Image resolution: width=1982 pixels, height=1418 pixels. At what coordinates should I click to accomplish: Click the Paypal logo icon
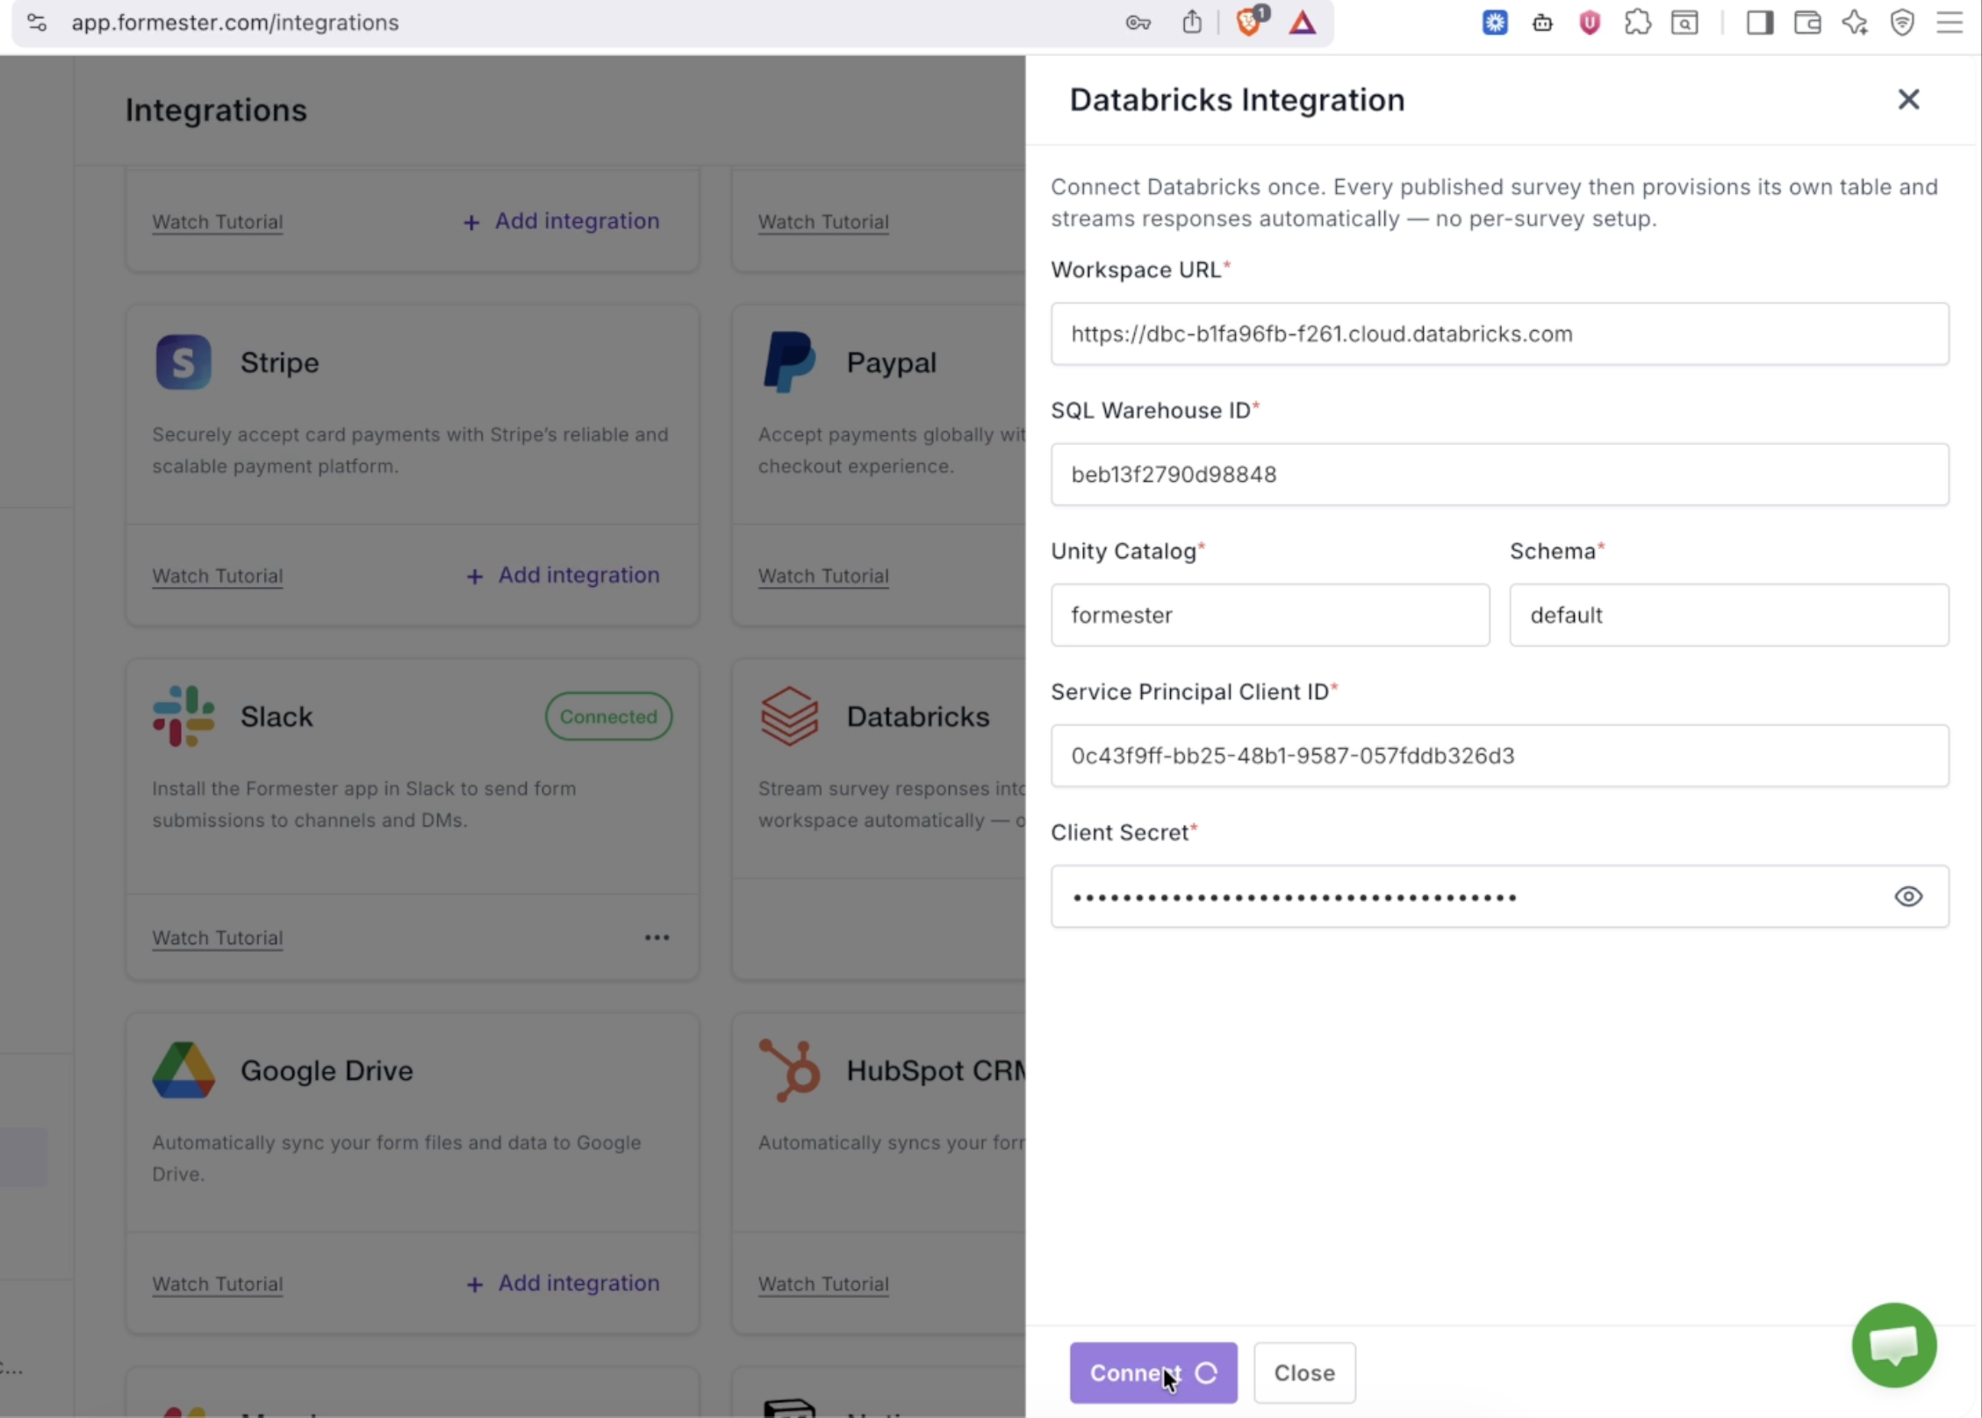point(789,362)
